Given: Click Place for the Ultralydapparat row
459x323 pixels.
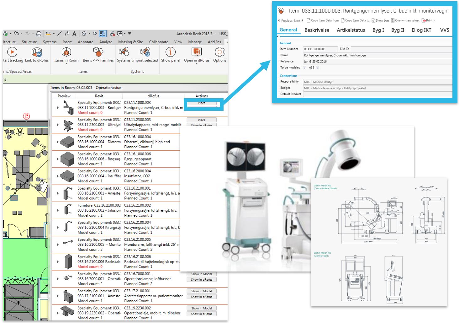Looking at the screenshot, I should [202, 120].
